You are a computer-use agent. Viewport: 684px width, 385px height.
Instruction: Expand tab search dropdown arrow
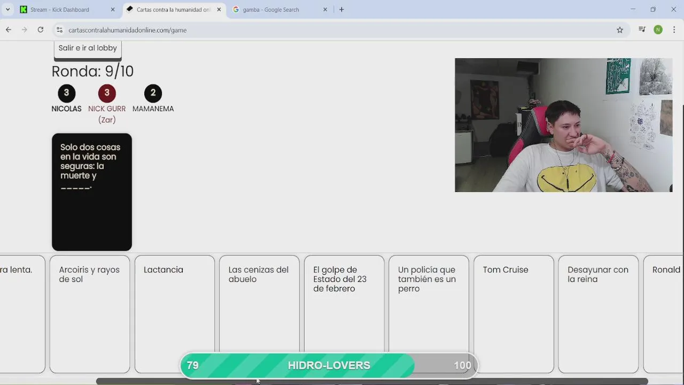(7, 9)
